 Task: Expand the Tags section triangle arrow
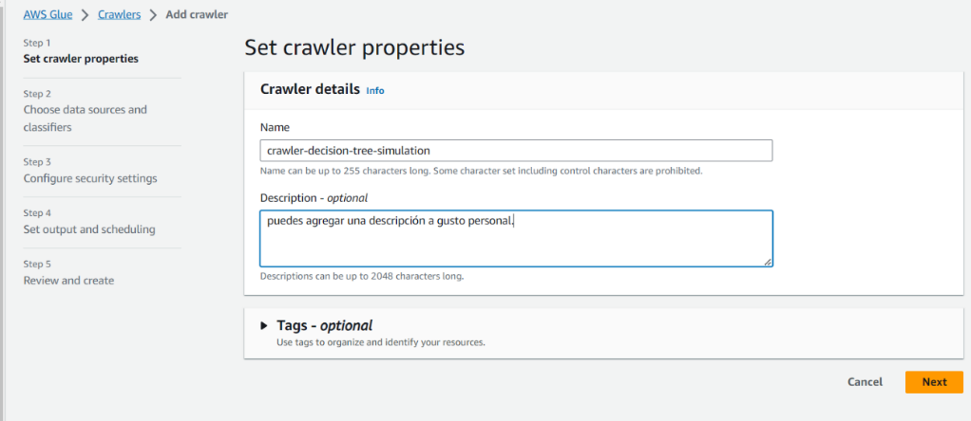point(264,325)
